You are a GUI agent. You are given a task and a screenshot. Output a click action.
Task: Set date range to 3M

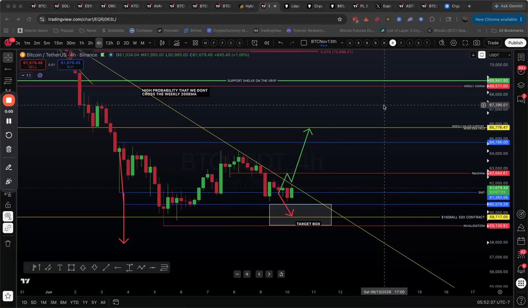(53, 302)
